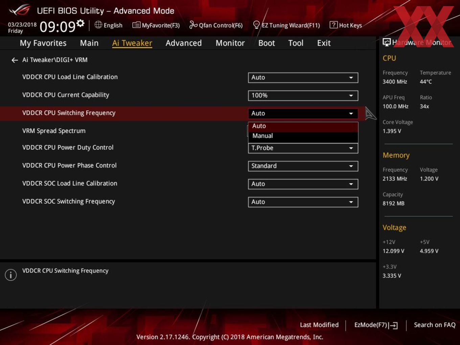The width and height of the screenshot is (460, 345).
Task: Click +5V reading 4.959 V
Action: (x=429, y=251)
